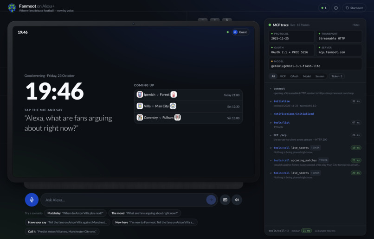Click the OAUTH 2.1 + PKCE S256 card
The width and height of the screenshot is (374, 239).
(x=291, y=50)
